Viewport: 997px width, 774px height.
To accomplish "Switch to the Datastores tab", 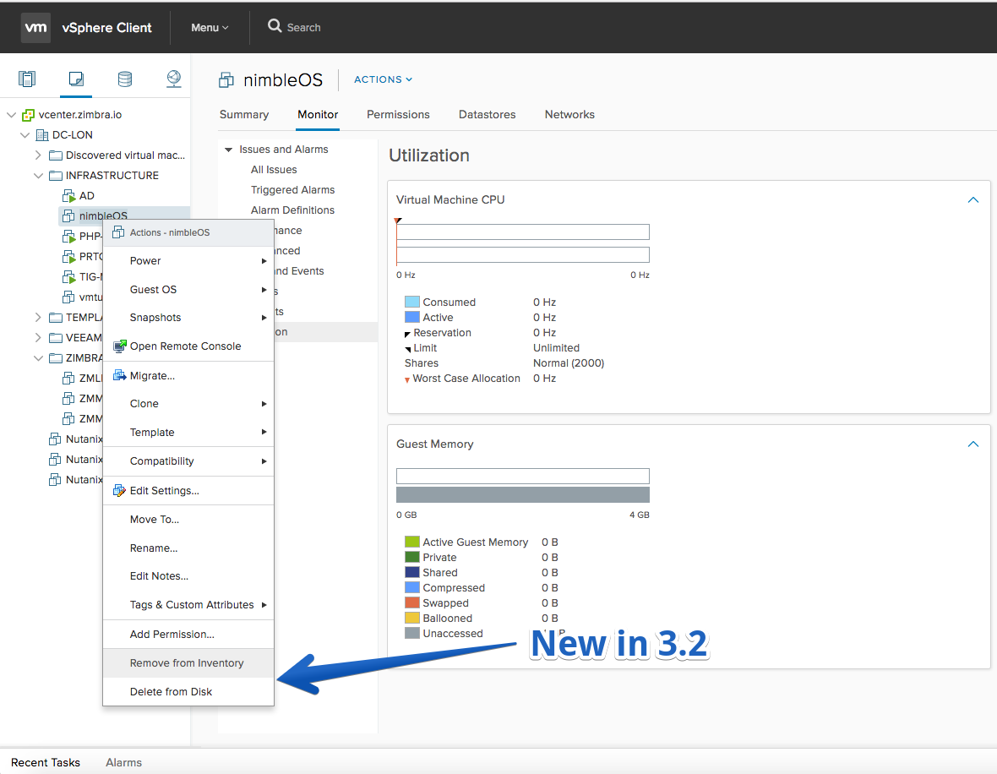I will pos(487,114).
